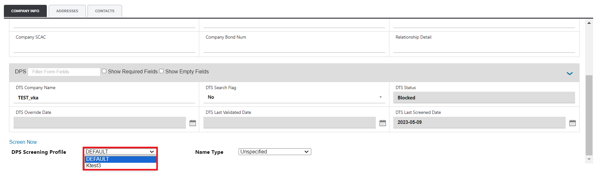
Task: Open calendar for DTS Override Date
Action: (x=193, y=123)
